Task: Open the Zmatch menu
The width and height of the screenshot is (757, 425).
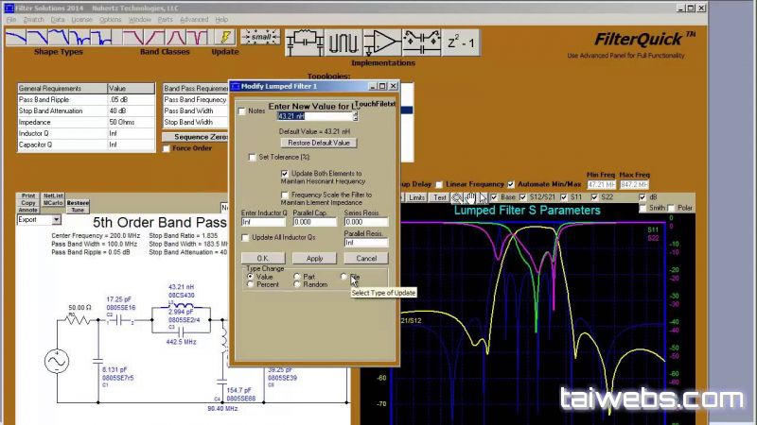Action: click(32, 19)
